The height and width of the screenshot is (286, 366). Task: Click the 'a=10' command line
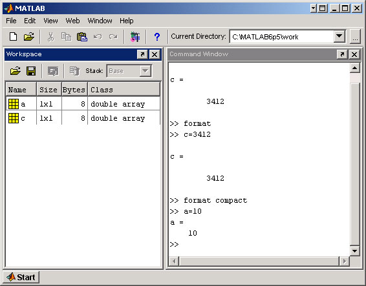(186, 211)
